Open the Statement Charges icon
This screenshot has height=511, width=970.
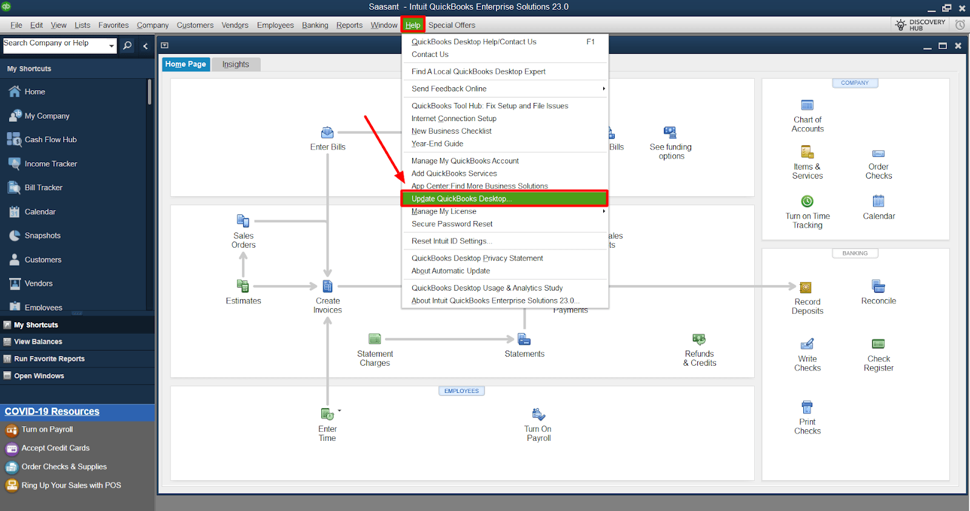click(x=375, y=339)
